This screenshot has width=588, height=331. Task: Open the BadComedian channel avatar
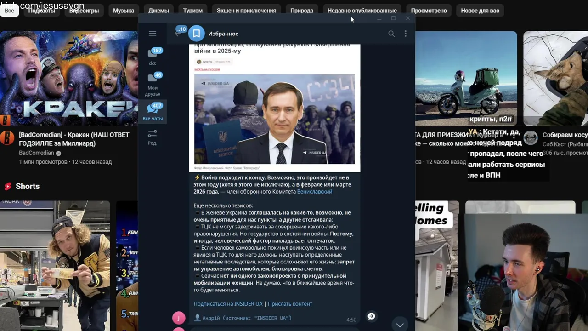click(7, 137)
